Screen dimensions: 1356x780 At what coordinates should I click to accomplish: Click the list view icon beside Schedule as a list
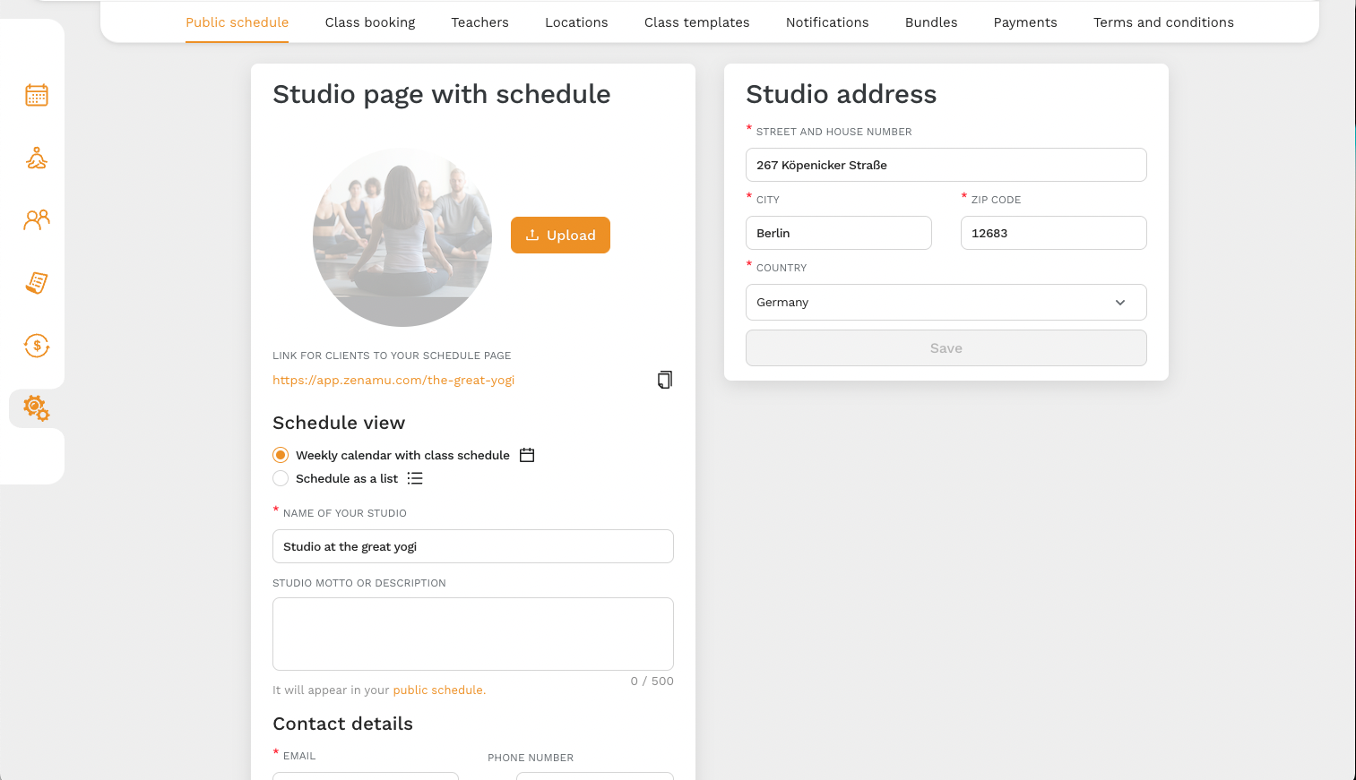click(x=415, y=478)
